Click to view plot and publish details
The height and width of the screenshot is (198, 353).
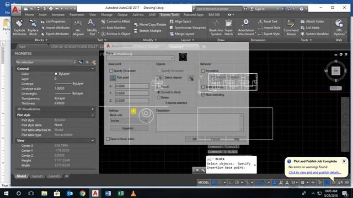(x=315, y=172)
